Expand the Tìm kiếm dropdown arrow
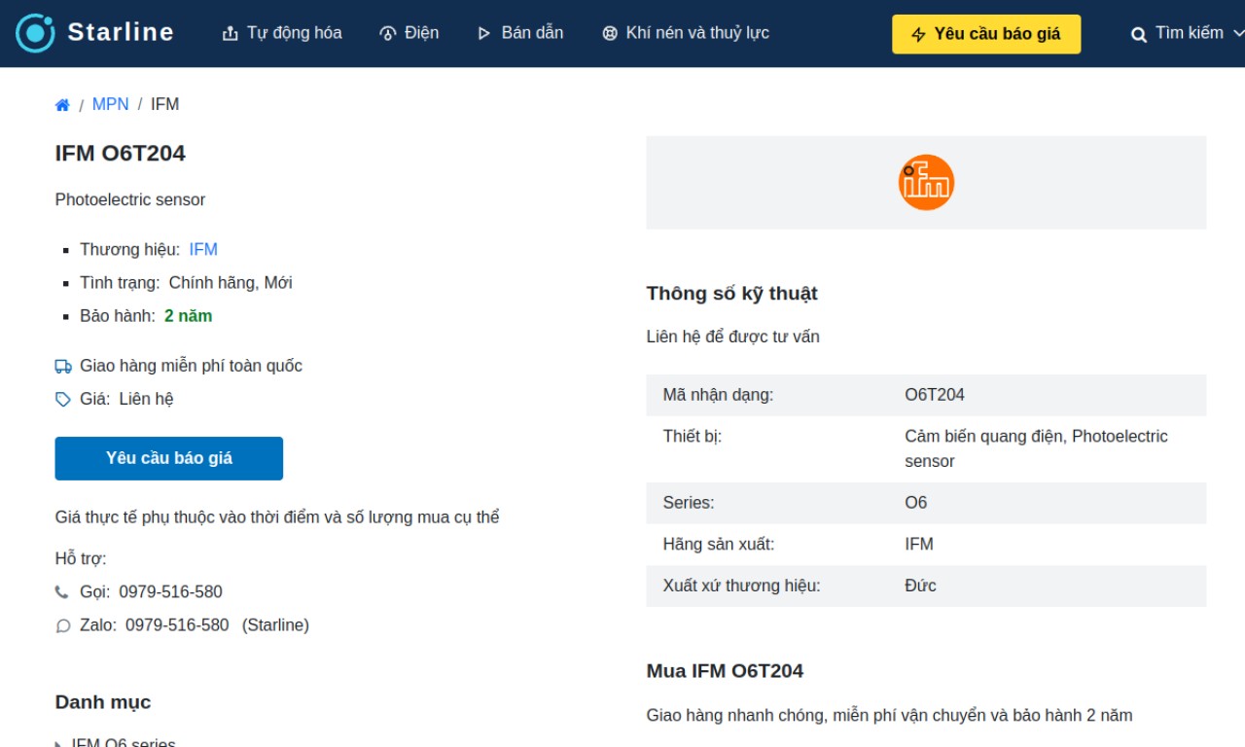This screenshot has height=747, width=1245. point(1238,33)
